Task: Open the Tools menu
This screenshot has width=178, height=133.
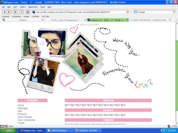Action: pos(42,7)
